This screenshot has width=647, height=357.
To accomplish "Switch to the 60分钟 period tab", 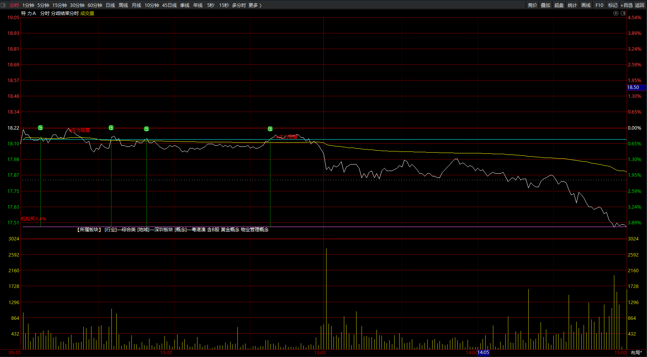I will (x=95, y=5).
